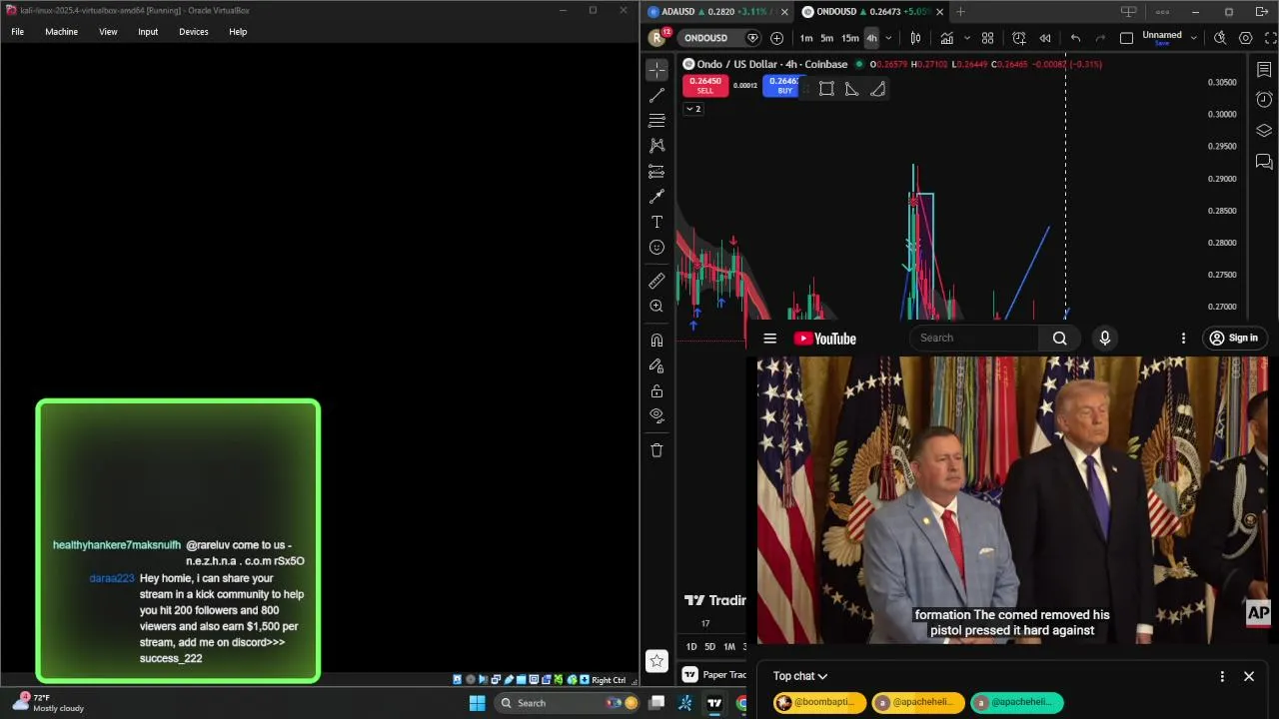This screenshot has height=719, width=1279.
Task: Toggle magnet mode for drawings
Action: tap(656, 341)
